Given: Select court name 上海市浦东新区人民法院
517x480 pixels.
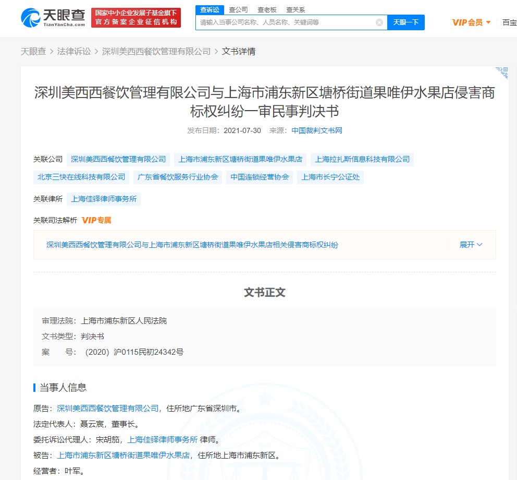Looking at the screenshot, I should (x=124, y=321).
